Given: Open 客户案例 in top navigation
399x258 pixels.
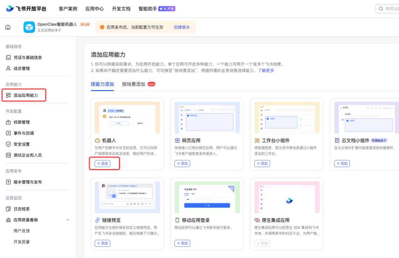Looking at the screenshot, I should point(68,8).
